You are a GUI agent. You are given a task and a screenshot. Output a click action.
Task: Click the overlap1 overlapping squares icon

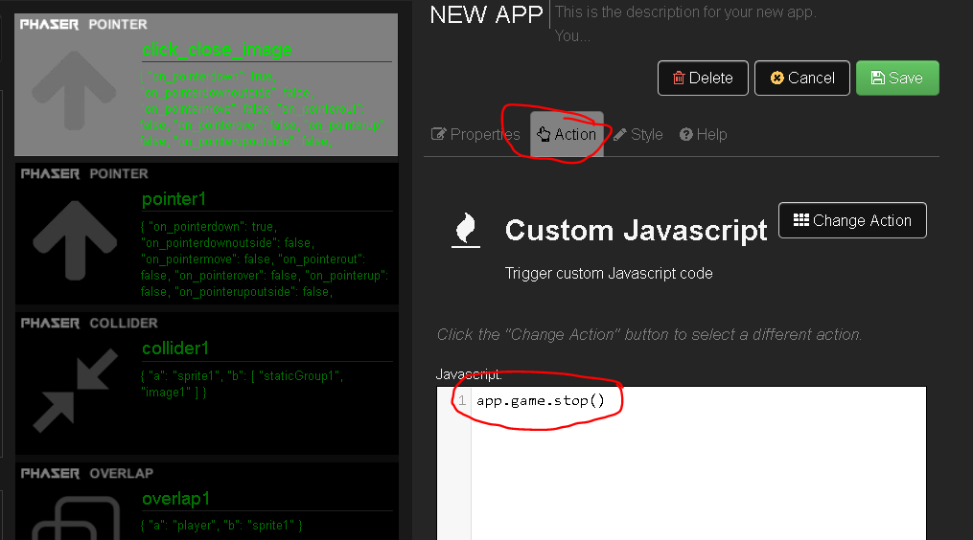coord(76,518)
